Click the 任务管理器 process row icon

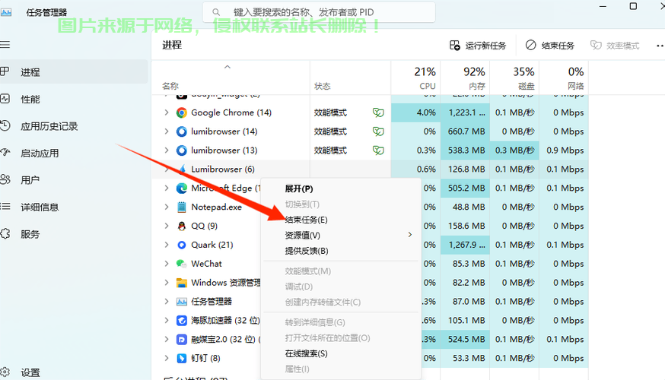pyautogui.click(x=182, y=302)
